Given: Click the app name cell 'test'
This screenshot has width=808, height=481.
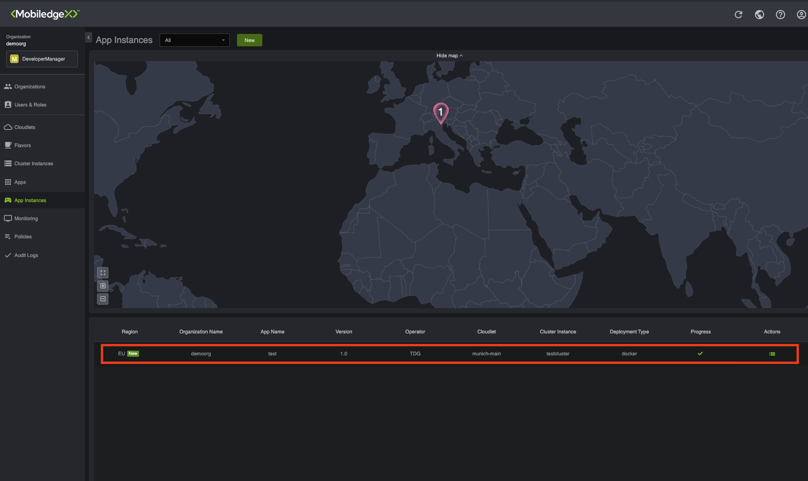Looking at the screenshot, I should click(272, 353).
